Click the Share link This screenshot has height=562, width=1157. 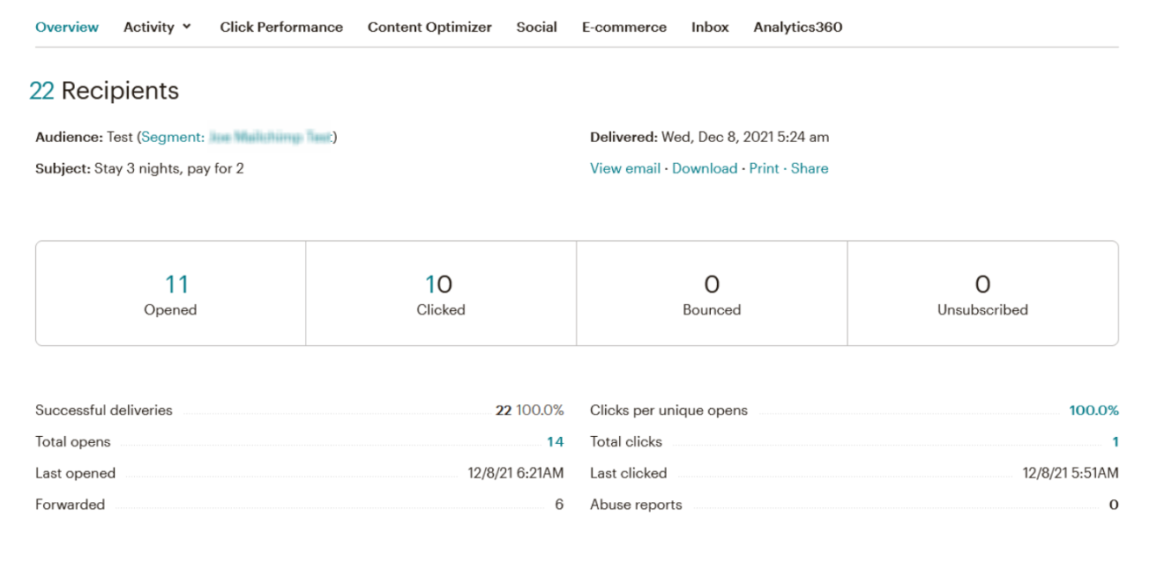point(810,168)
